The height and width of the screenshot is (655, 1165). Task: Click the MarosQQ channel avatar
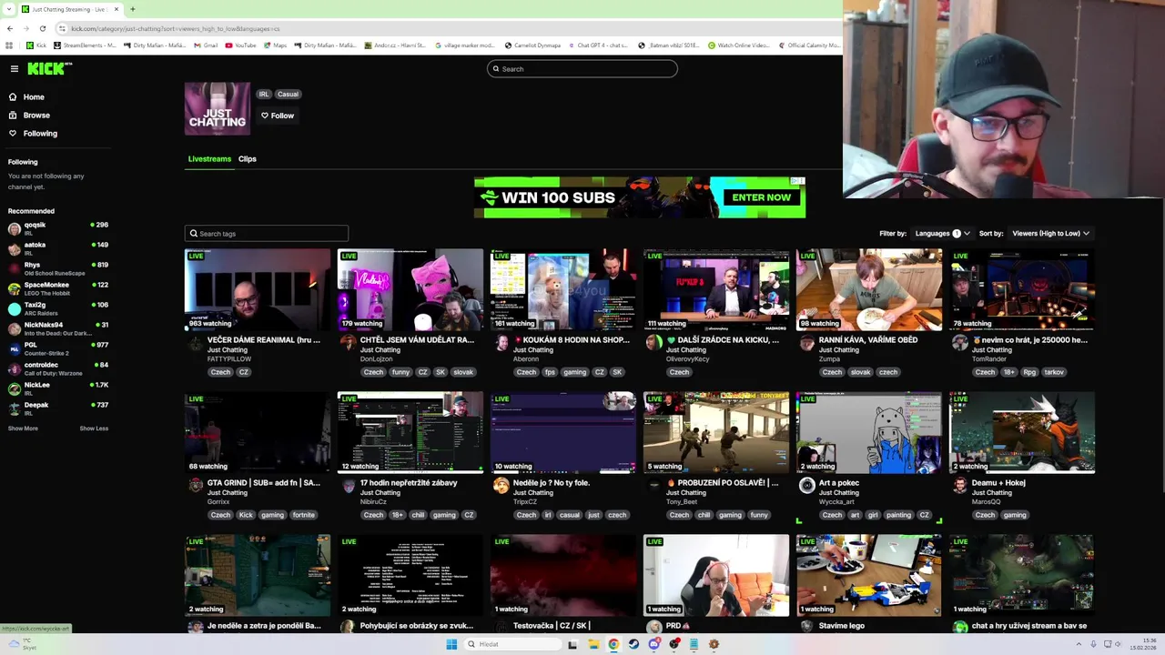(959, 486)
